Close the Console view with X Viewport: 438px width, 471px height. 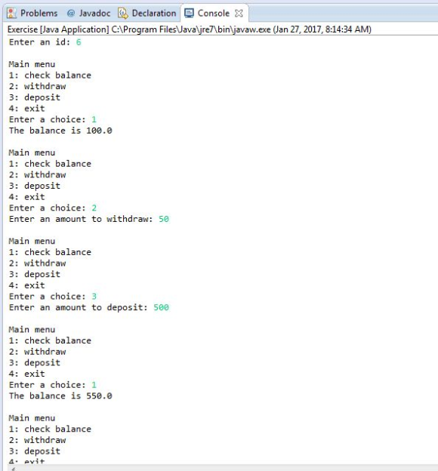tap(239, 14)
